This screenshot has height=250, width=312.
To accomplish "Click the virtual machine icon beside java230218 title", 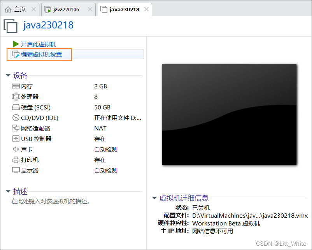I will [x=11, y=26].
